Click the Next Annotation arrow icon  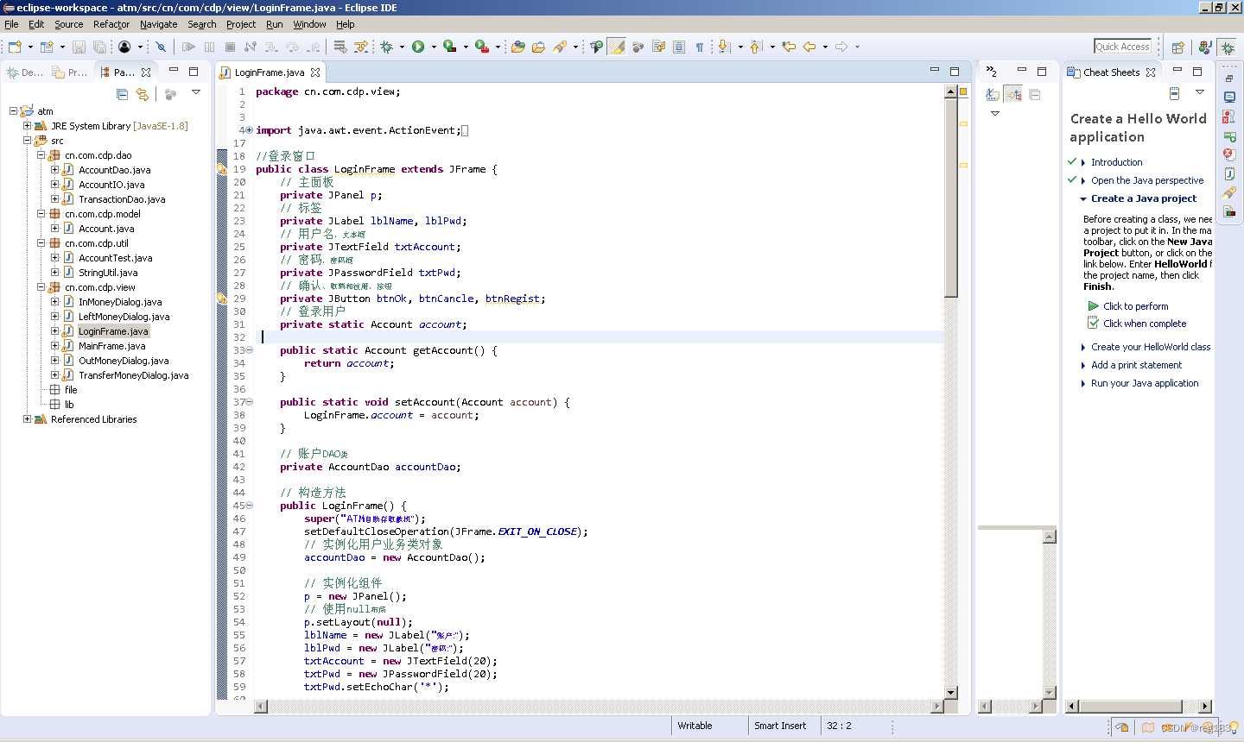coord(724,47)
